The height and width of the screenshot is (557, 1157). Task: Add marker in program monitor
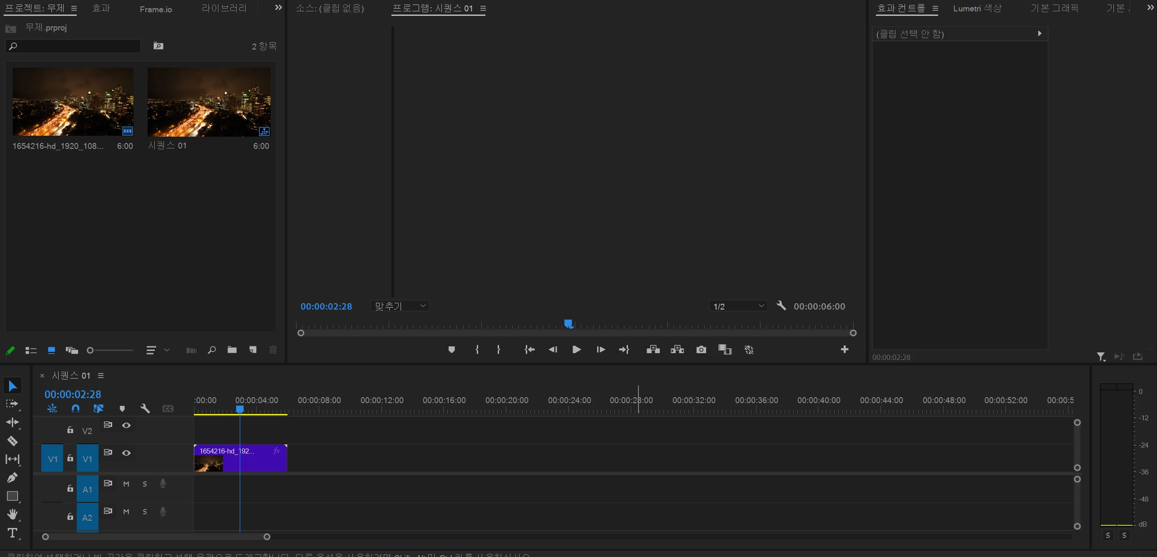coord(451,350)
